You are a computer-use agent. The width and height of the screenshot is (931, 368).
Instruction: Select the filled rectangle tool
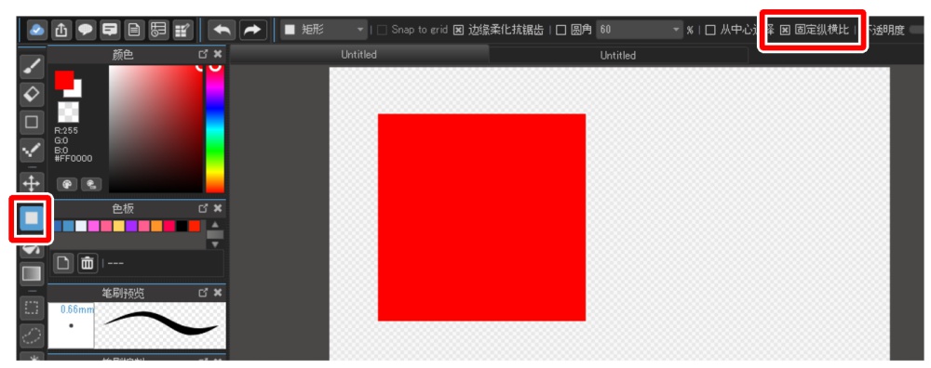[x=32, y=218]
